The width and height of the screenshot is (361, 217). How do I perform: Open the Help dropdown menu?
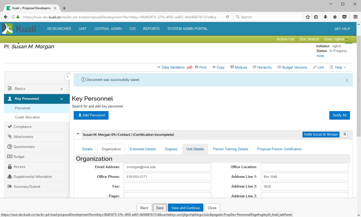(338, 67)
